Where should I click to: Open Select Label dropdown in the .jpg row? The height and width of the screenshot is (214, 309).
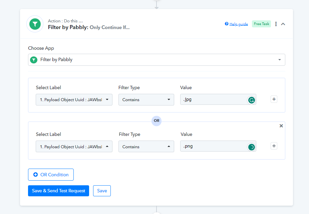coord(74,99)
